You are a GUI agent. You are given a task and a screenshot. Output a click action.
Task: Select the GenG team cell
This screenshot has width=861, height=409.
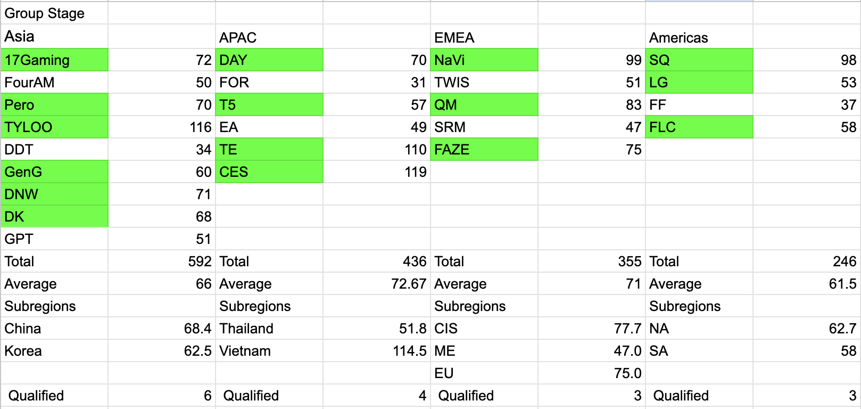point(55,172)
